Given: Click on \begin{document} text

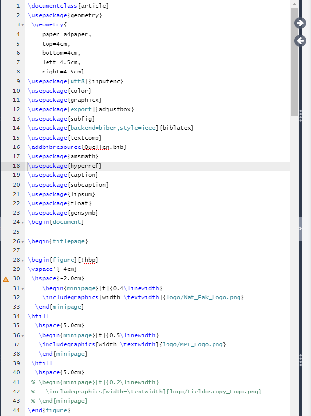Looking at the screenshot, I should tap(56, 222).
